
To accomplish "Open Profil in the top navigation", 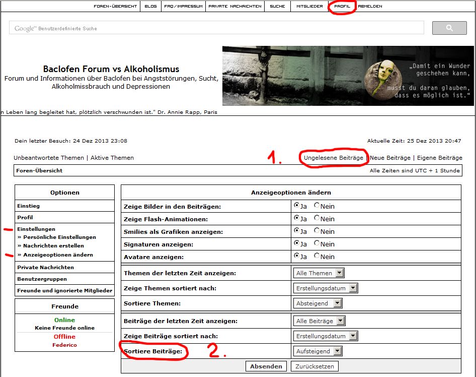I will (x=342, y=7).
